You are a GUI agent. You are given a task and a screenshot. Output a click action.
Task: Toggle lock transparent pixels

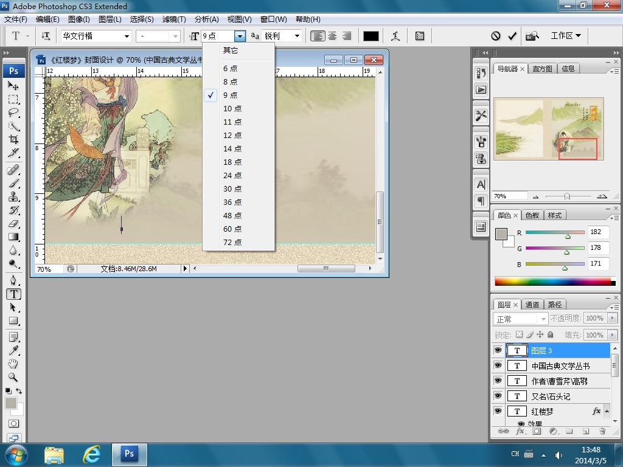[x=520, y=334]
